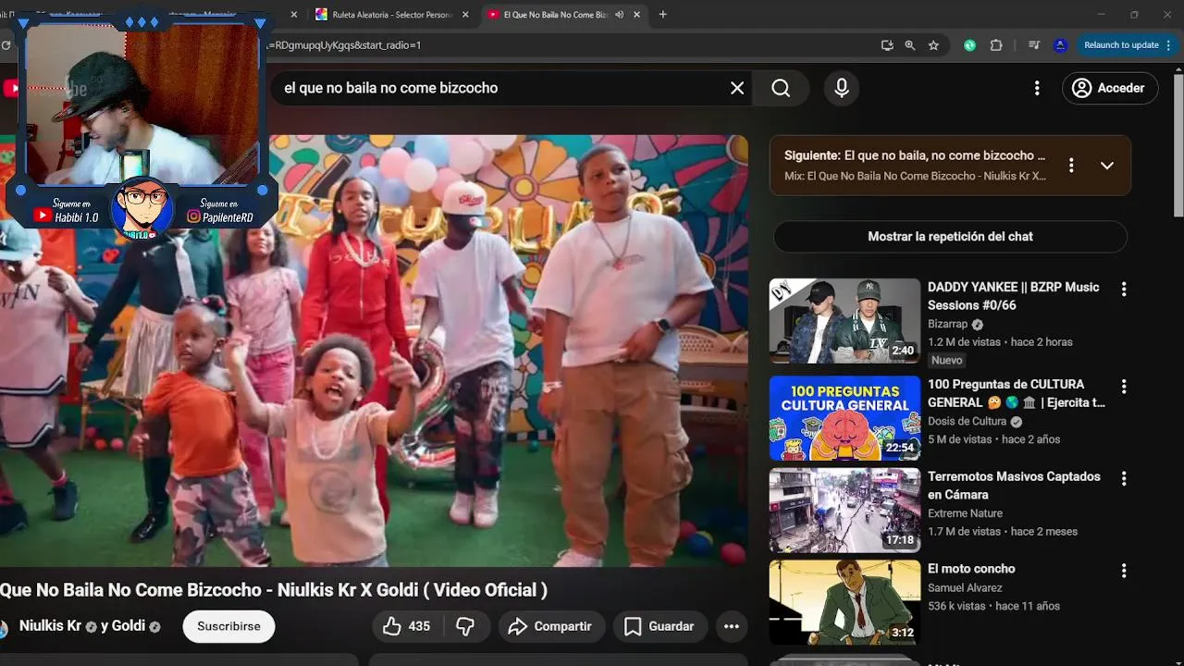Open the Niulkis Kr channel link
Viewport: 1184px width, 666px height.
pyautogui.click(x=50, y=626)
